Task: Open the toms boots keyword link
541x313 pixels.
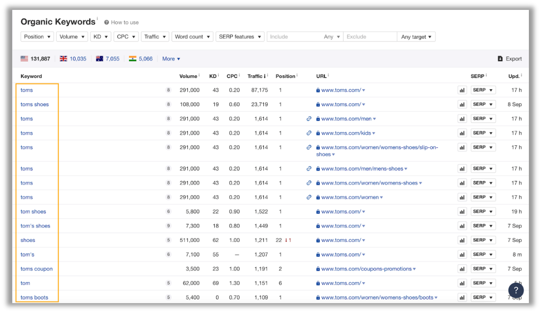Action: coord(34,297)
